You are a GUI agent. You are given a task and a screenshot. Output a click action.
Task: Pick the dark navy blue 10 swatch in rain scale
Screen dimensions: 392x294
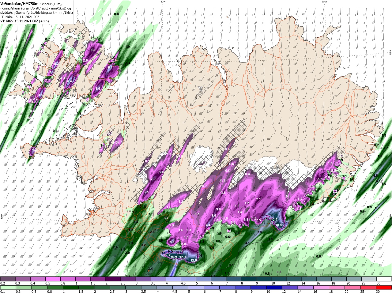[274, 288]
